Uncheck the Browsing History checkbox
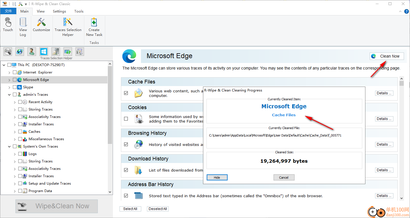Viewport: 410px width, 218px height. pyautogui.click(x=126, y=144)
